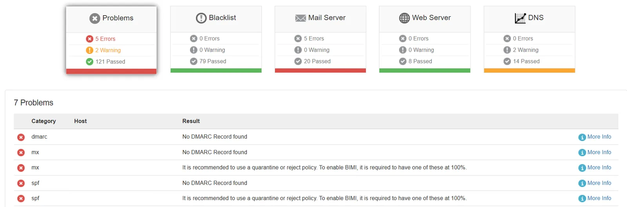The image size is (627, 207).
Task: Click the red status bar under Problems card
Action: click(111, 71)
